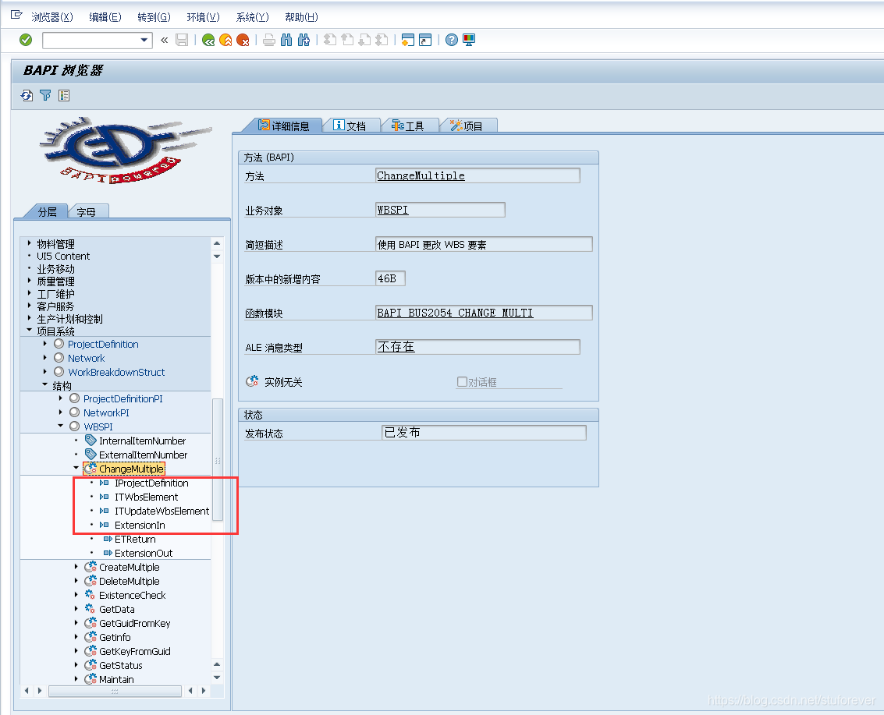Switch to the 工具 tab
Viewport: 884px width, 715px height.
409,126
